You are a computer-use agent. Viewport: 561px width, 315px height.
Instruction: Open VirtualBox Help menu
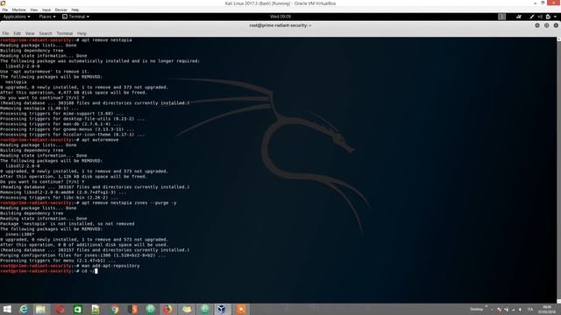click(75, 10)
